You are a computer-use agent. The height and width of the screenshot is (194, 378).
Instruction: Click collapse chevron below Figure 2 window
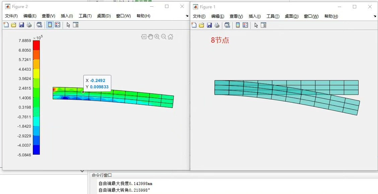coord(82,171)
